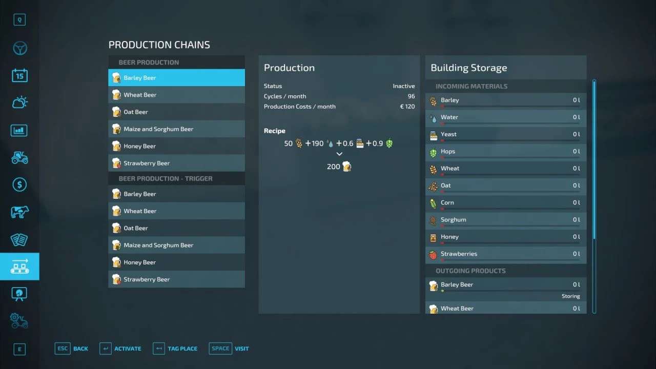Open the weather forecast sidebar icon
Viewport: 656px width, 369px height.
pos(19,102)
